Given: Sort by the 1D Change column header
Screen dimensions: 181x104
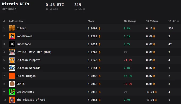Looking at the screenshot, I should coord(130,21).
